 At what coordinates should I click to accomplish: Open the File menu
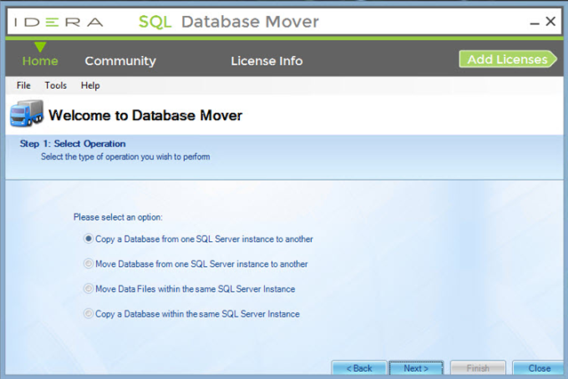(23, 85)
